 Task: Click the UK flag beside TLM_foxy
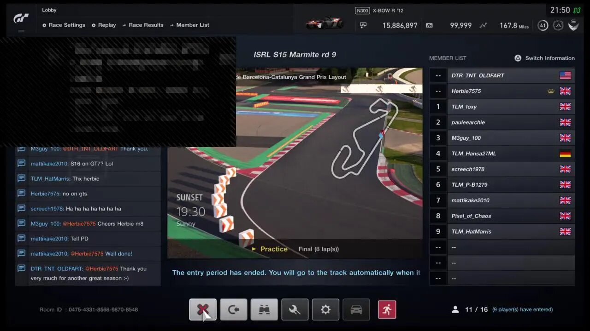pyautogui.click(x=565, y=107)
